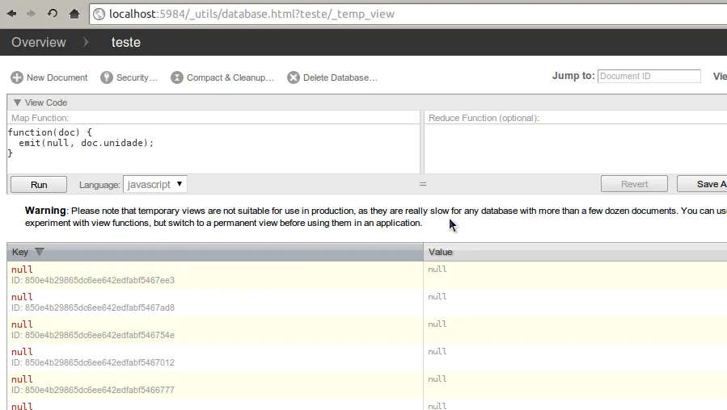The height and width of the screenshot is (410, 727).
Task: Open the Language javascript dropdown
Action: (154, 184)
